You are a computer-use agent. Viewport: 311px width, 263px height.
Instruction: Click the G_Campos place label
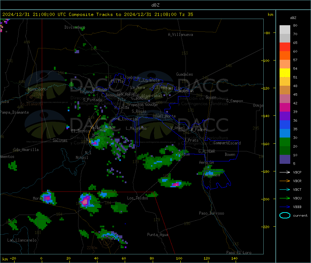click(x=235, y=101)
